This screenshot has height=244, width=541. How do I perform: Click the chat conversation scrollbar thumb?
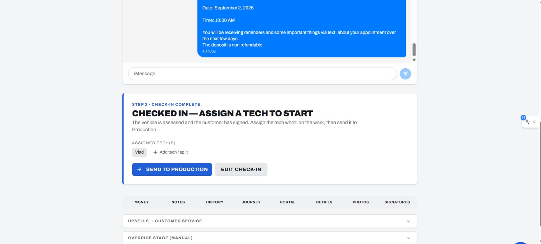[414, 50]
